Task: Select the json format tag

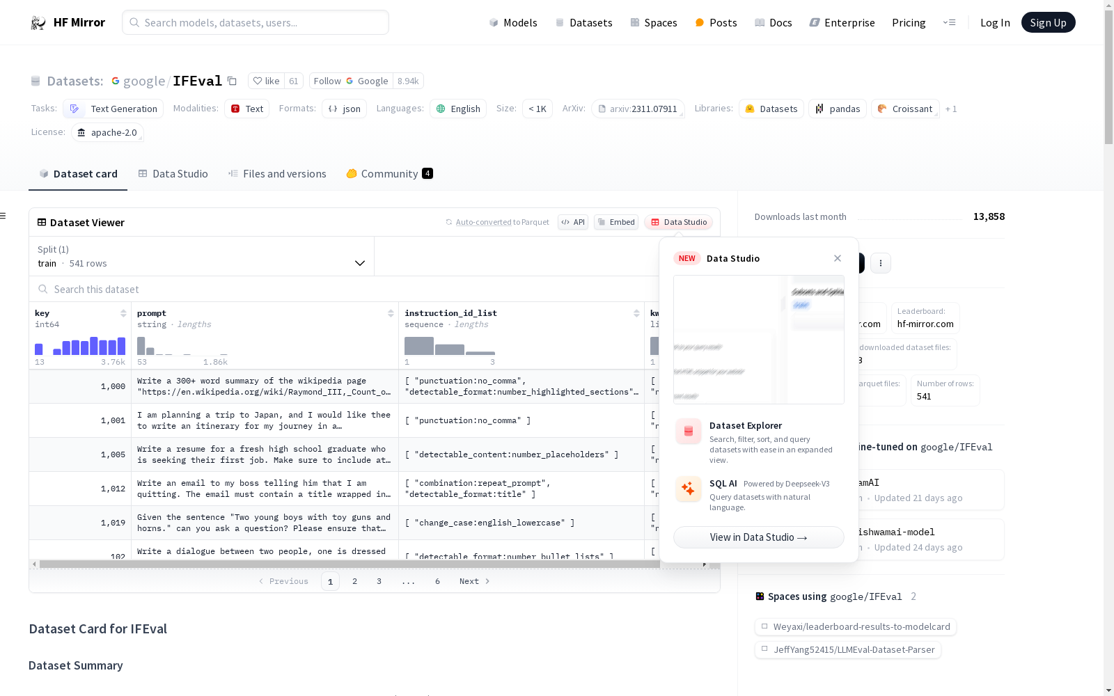Action: click(344, 109)
